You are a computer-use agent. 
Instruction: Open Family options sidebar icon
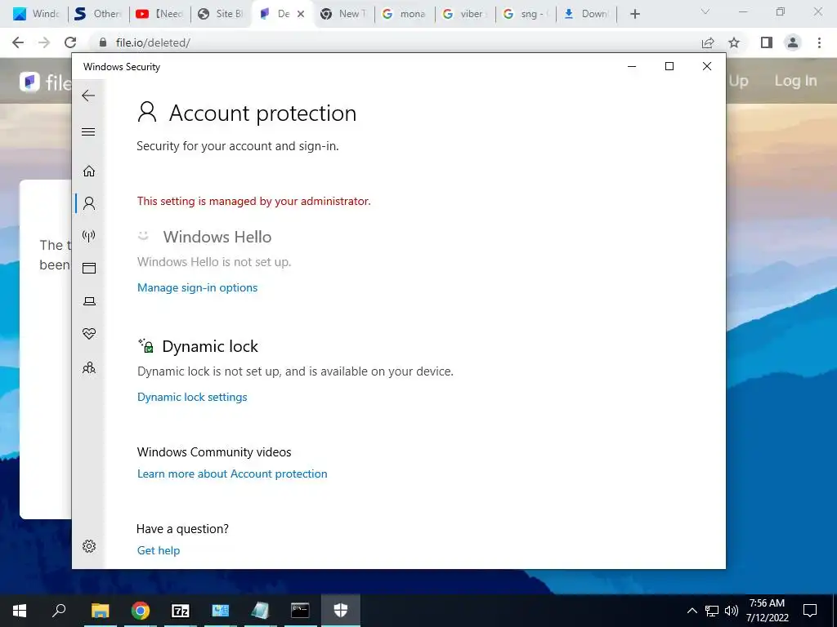[x=89, y=368]
